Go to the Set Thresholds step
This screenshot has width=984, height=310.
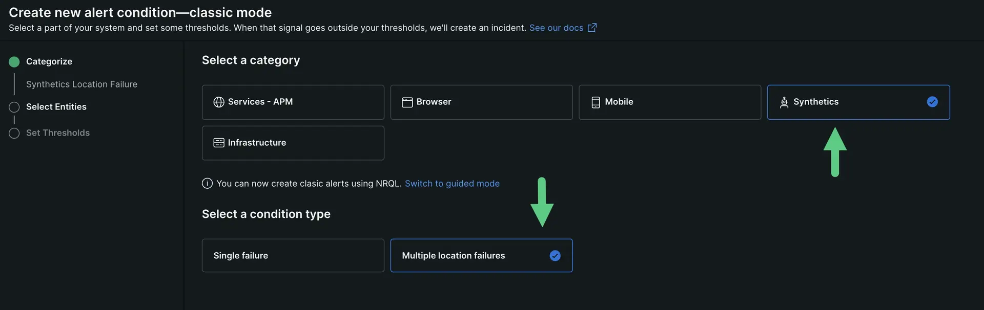tap(58, 133)
